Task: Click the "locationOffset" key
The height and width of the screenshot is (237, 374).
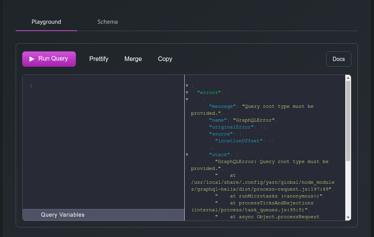Action: [239, 141]
